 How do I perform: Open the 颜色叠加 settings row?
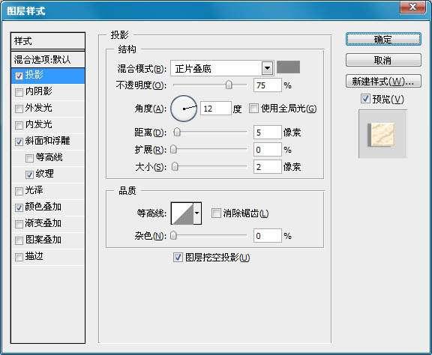48,207
